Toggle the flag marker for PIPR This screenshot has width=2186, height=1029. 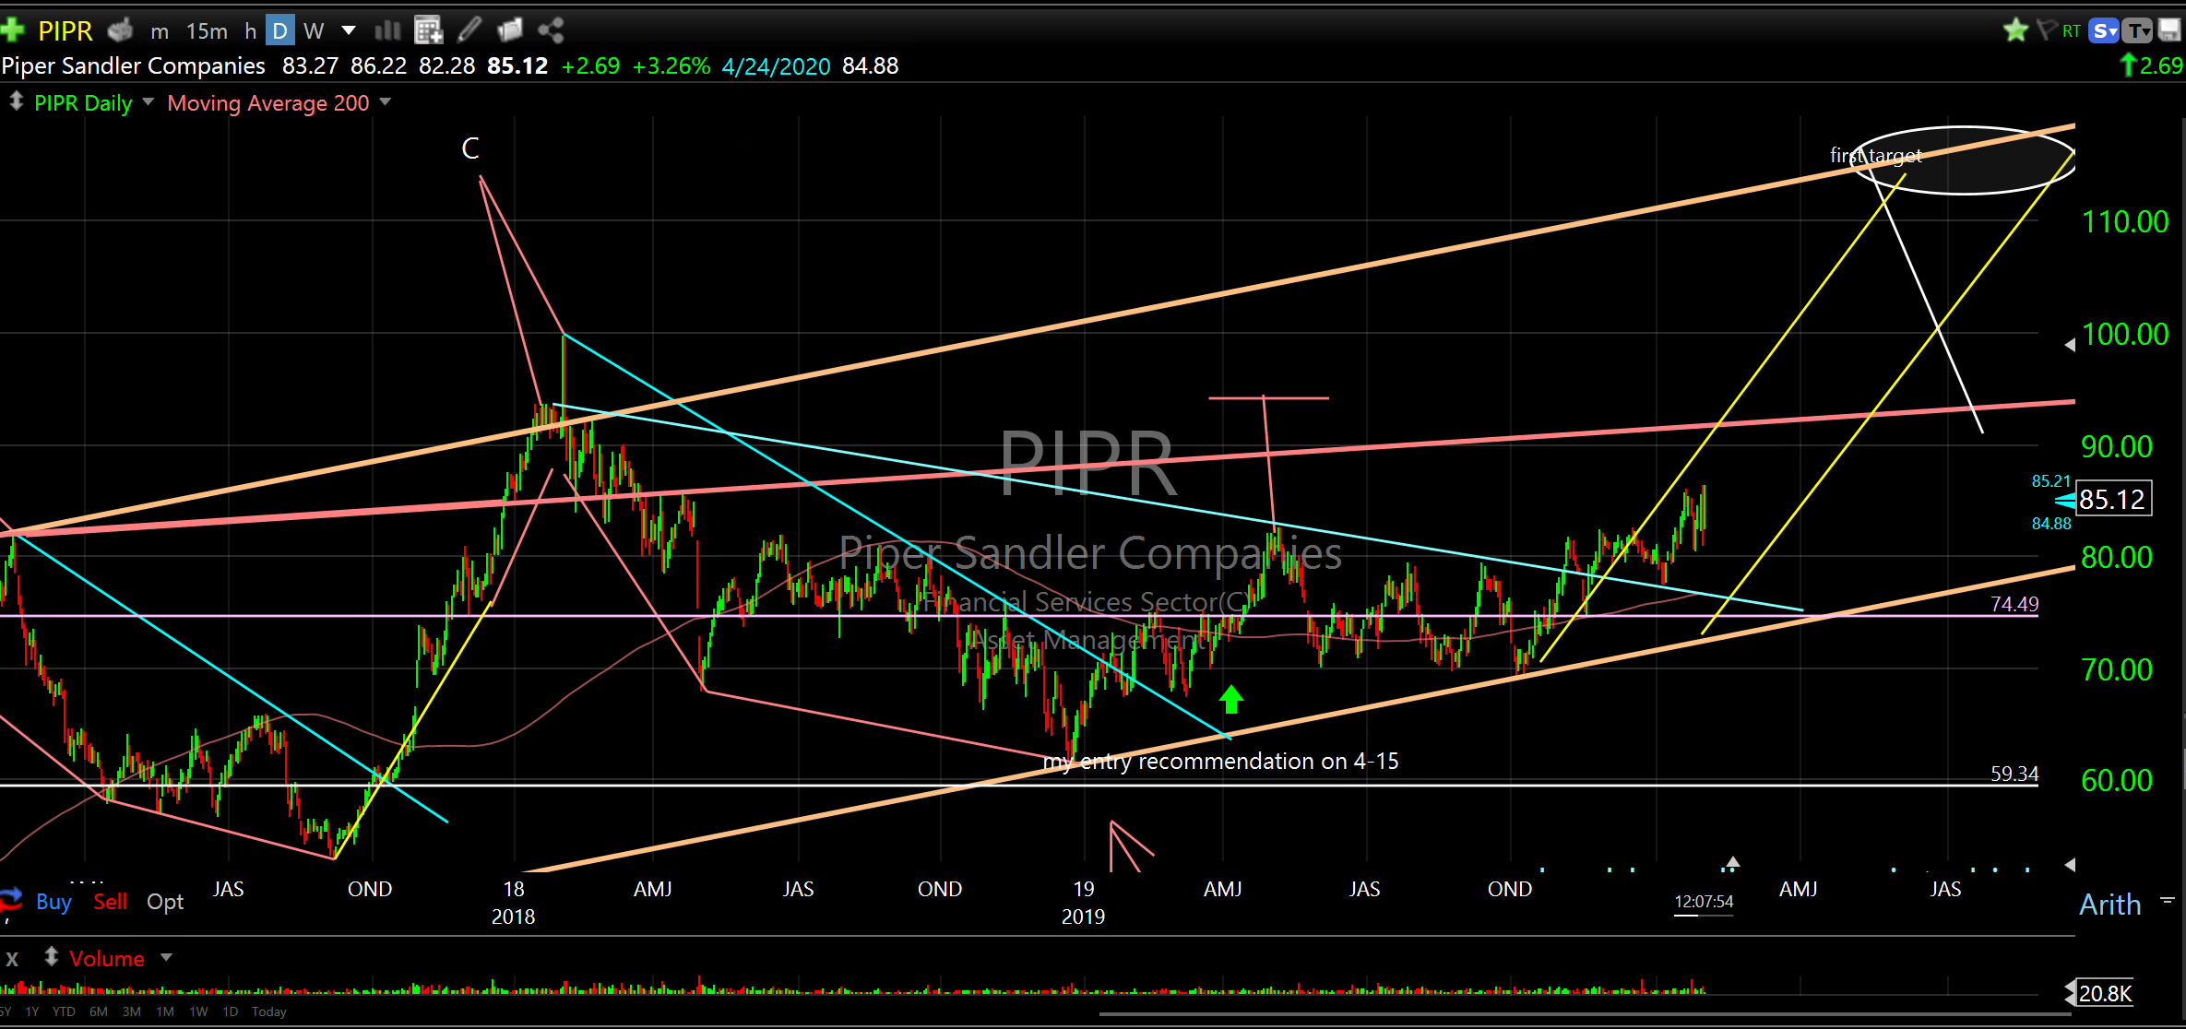(2046, 30)
